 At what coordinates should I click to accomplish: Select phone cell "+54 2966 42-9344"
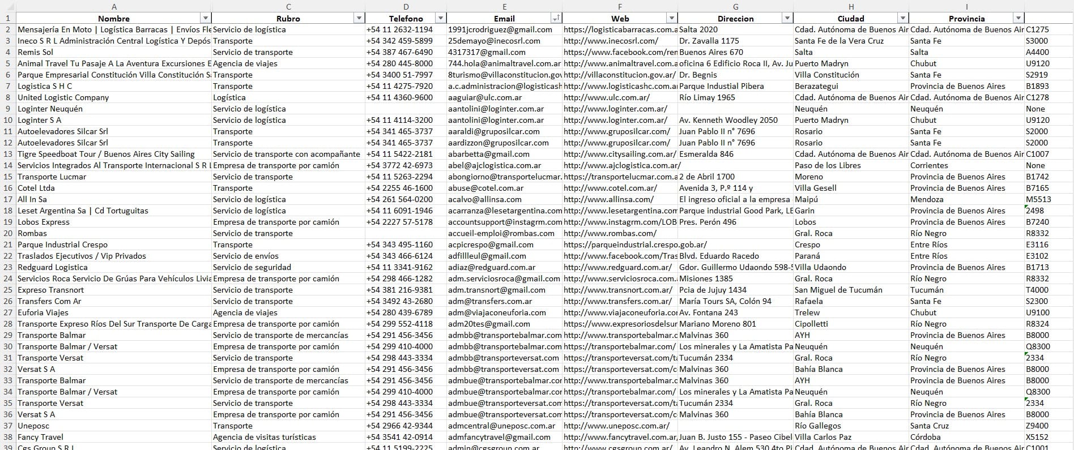(406, 426)
